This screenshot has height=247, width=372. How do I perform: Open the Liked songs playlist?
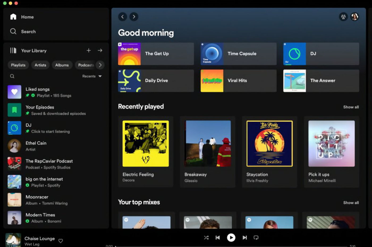(x=56, y=92)
